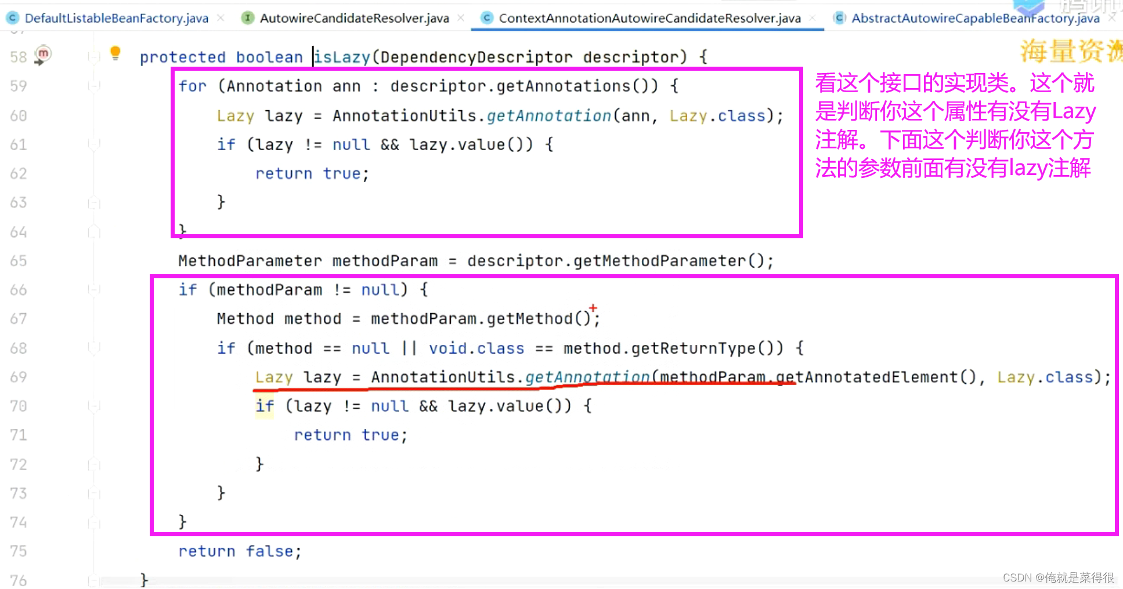Click 'protected' keyword on line 58
1123x589 pixels.
(x=183, y=57)
